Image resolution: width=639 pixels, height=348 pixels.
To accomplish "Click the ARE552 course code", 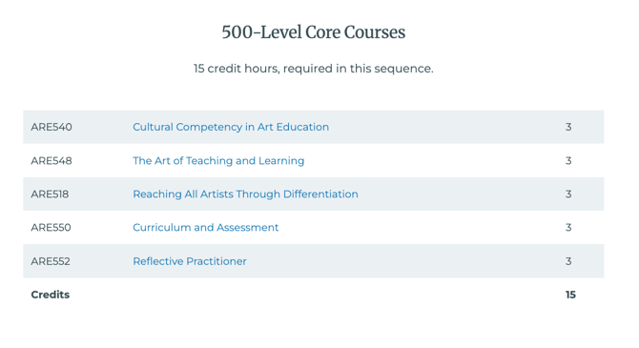I will pyautogui.click(x=51, y=261).
